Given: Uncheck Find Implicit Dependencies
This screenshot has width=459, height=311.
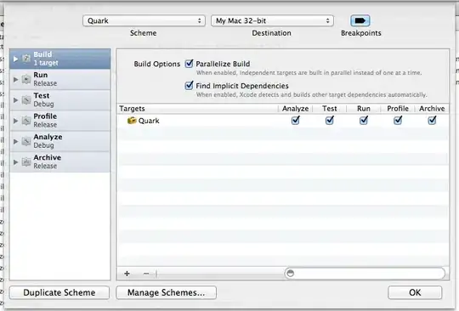Looking at the screenshot, I should (x=189, y=86).
